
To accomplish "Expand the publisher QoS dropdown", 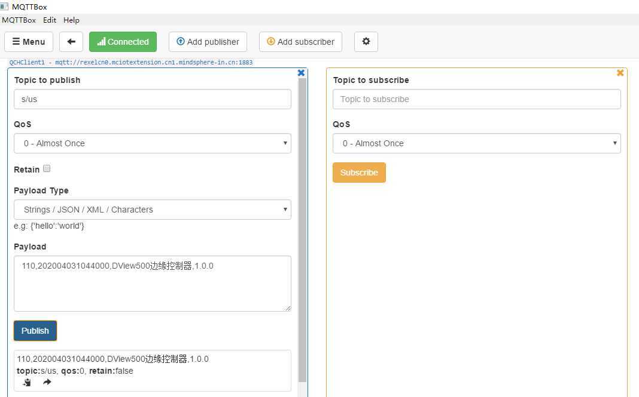I will tap(152, 143).
